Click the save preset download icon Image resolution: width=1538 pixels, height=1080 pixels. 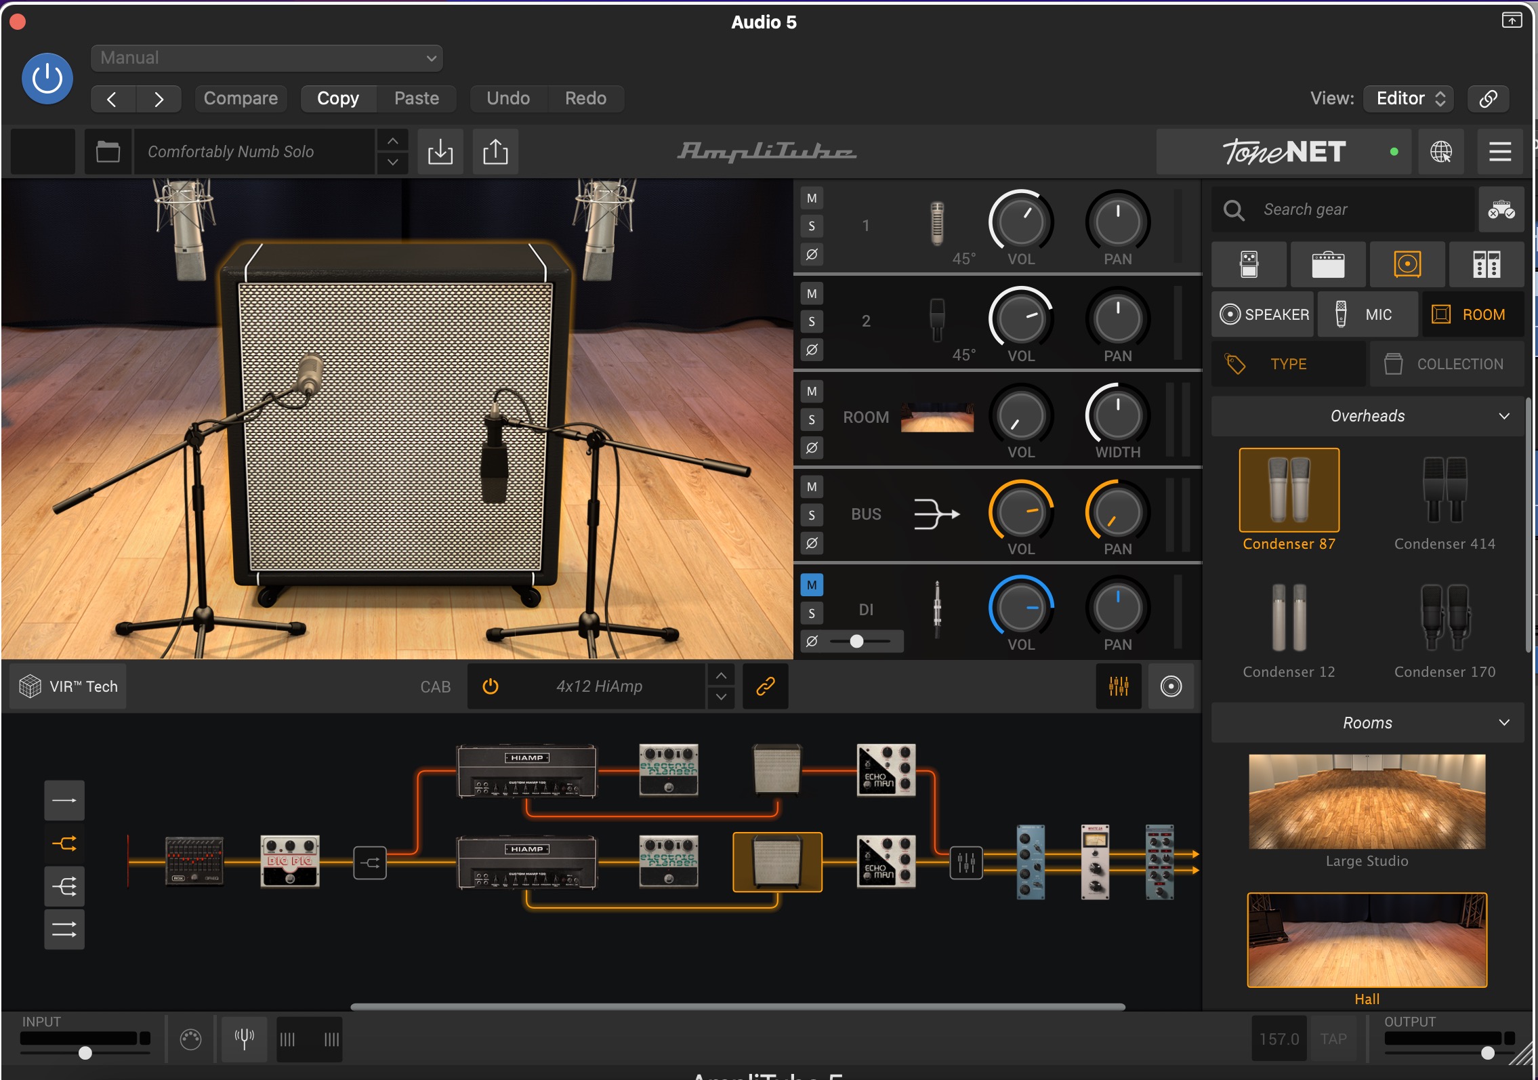[440, 152]
